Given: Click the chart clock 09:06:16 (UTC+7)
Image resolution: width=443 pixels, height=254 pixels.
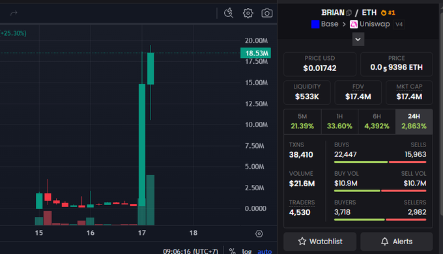Looking at the screenshot, I should pos(190,251).
